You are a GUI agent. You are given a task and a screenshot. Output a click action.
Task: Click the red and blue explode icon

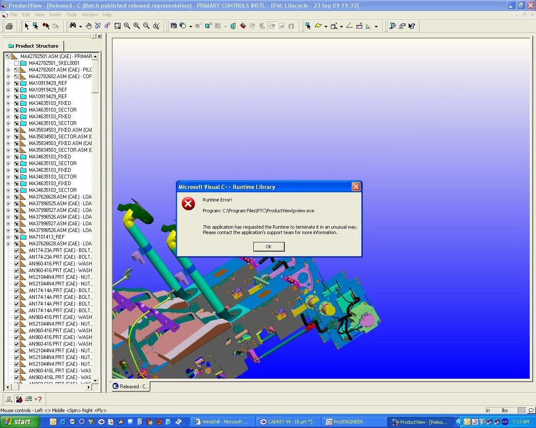(x=243, y=26)
